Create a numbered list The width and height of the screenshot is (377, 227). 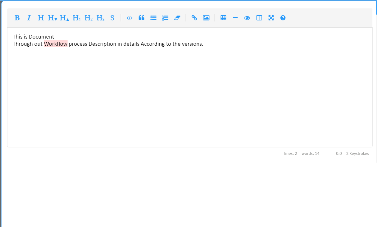[x=165, y=18]
